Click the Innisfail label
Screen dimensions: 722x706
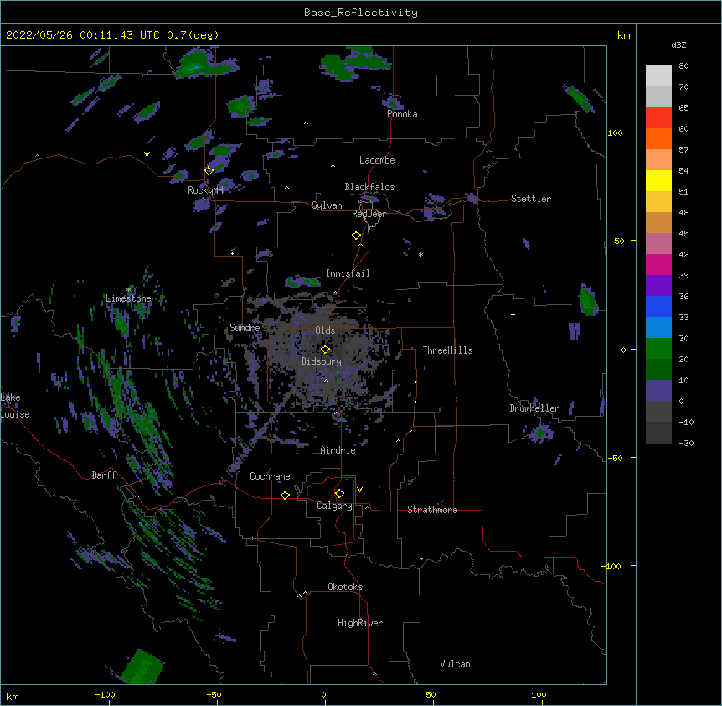tap(348, 273)
